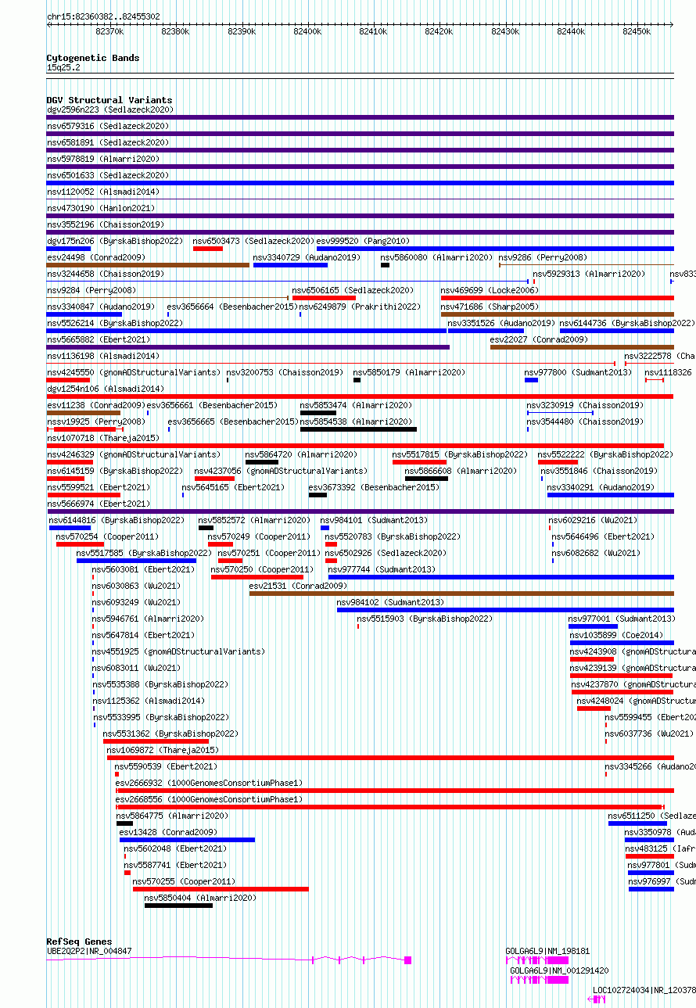
Task: Click the black bar under nsv5850404 (Almarri2020)
Action: (x=178, y=906)
